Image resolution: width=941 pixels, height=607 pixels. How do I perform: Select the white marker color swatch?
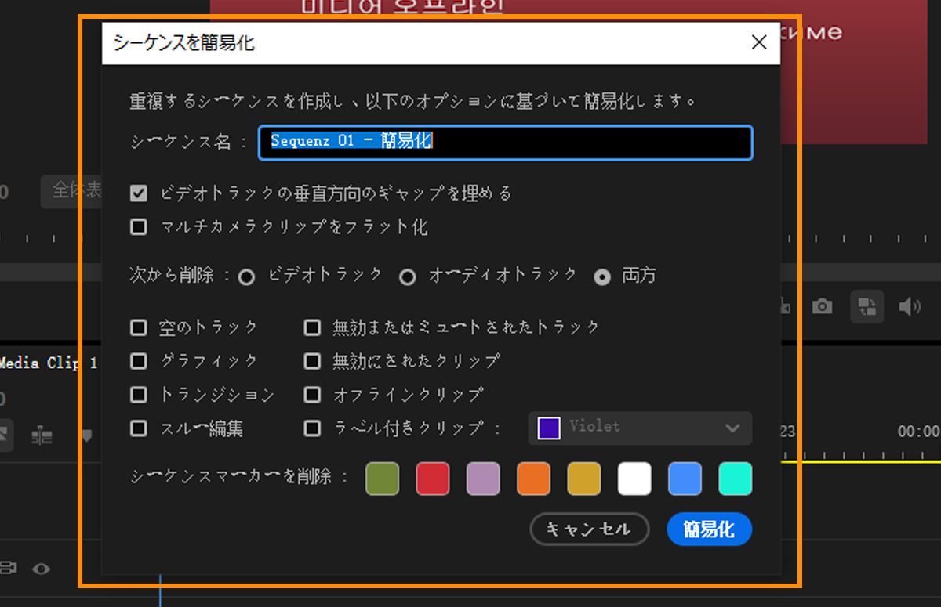coord(634,479)
